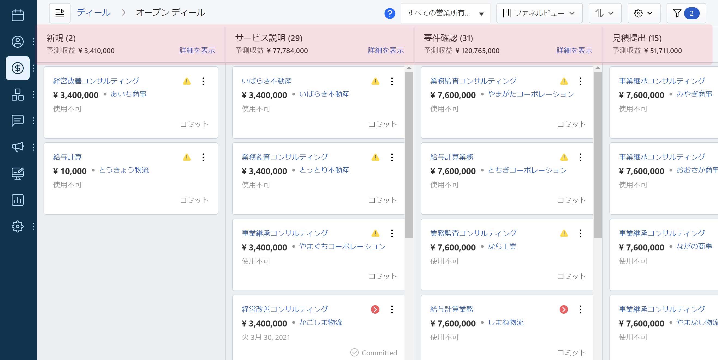Image resolution: width=718 pixels, height=360 pixels.
Task: Click the red arrow icon on しまね物流 card
Action: coord(564,310)
